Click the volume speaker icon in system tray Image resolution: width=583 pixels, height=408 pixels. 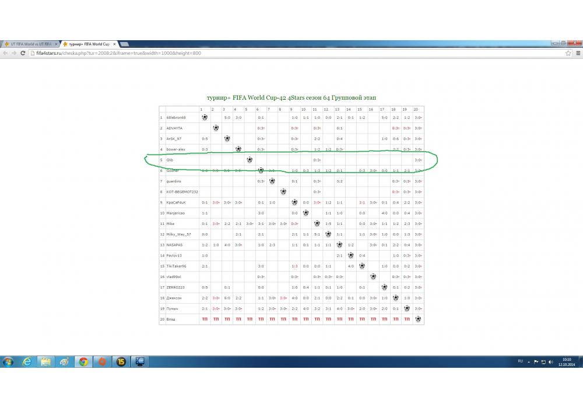point(551,362)
